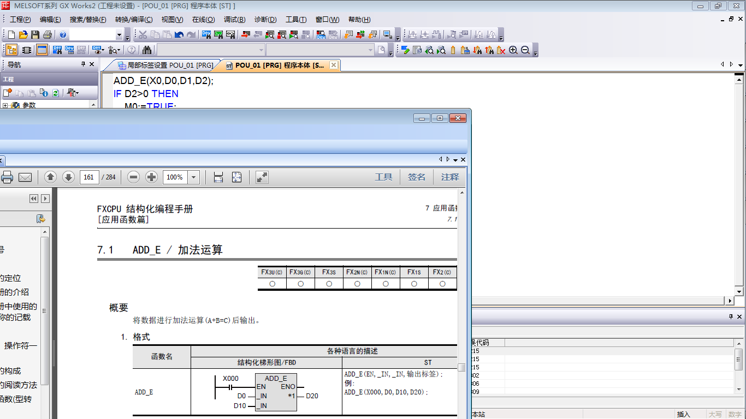746x419 pixels.
Task: Click the PDF next page down arrow
Action: (68, 177)
